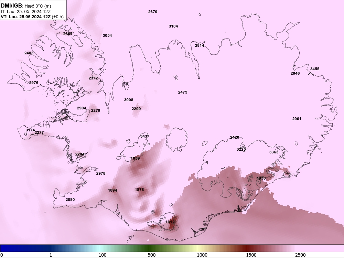This screenshot has width=344, height=258.
Task: Click the map value 3174
Action: coord(30,130)
